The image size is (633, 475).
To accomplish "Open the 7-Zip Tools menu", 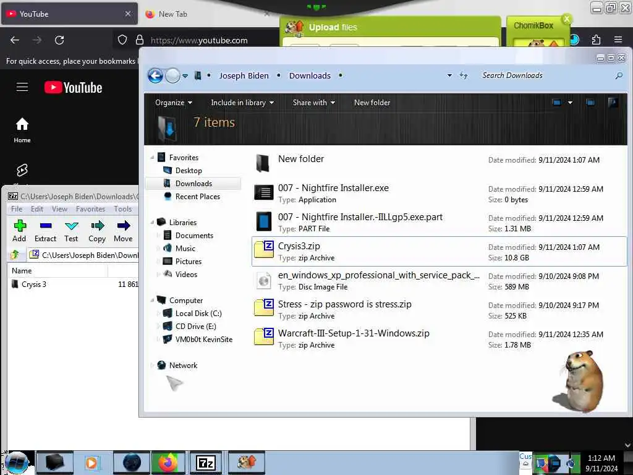I will [123, 209].
